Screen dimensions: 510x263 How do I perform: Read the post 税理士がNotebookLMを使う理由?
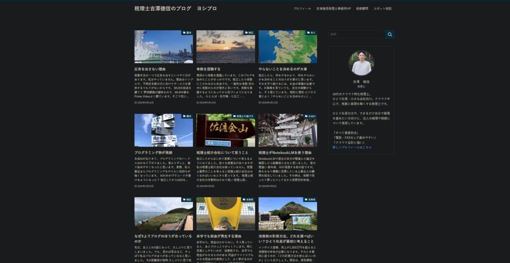tap(284, 152)
